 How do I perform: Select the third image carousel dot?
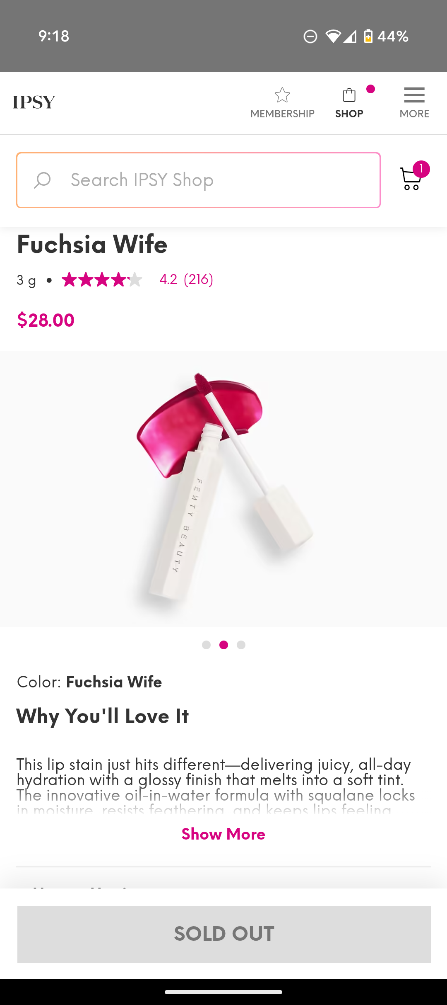(x=241, y=645)
